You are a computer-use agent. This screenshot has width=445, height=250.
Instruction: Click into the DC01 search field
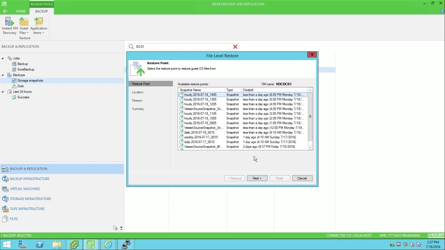point(183,47)
